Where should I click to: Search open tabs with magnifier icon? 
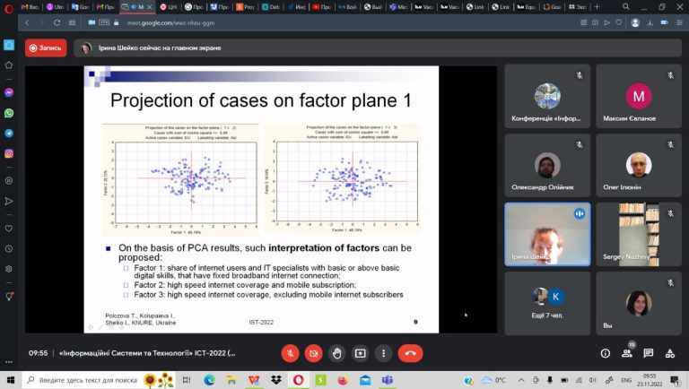(x=625, y=6)
